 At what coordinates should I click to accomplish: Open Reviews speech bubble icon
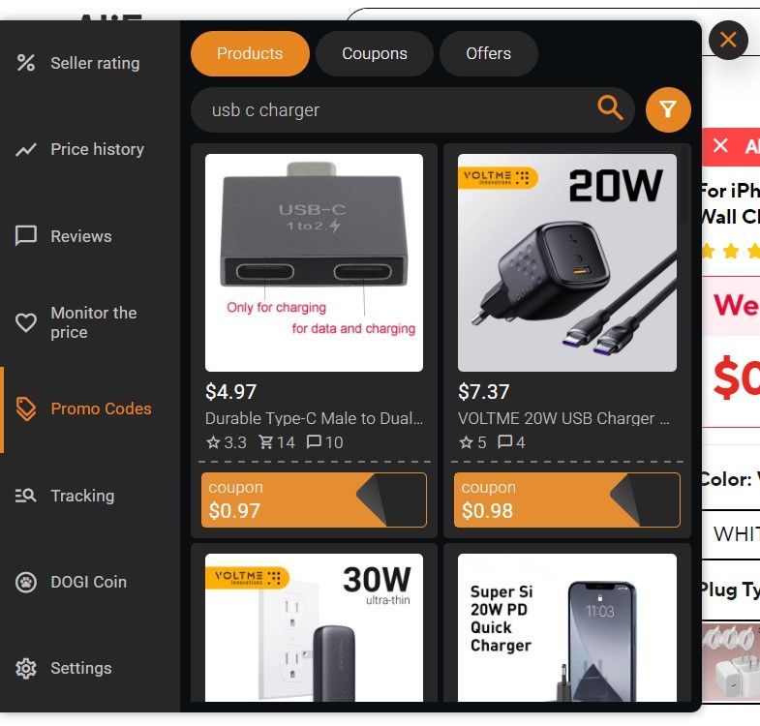[x=26, y=236]
